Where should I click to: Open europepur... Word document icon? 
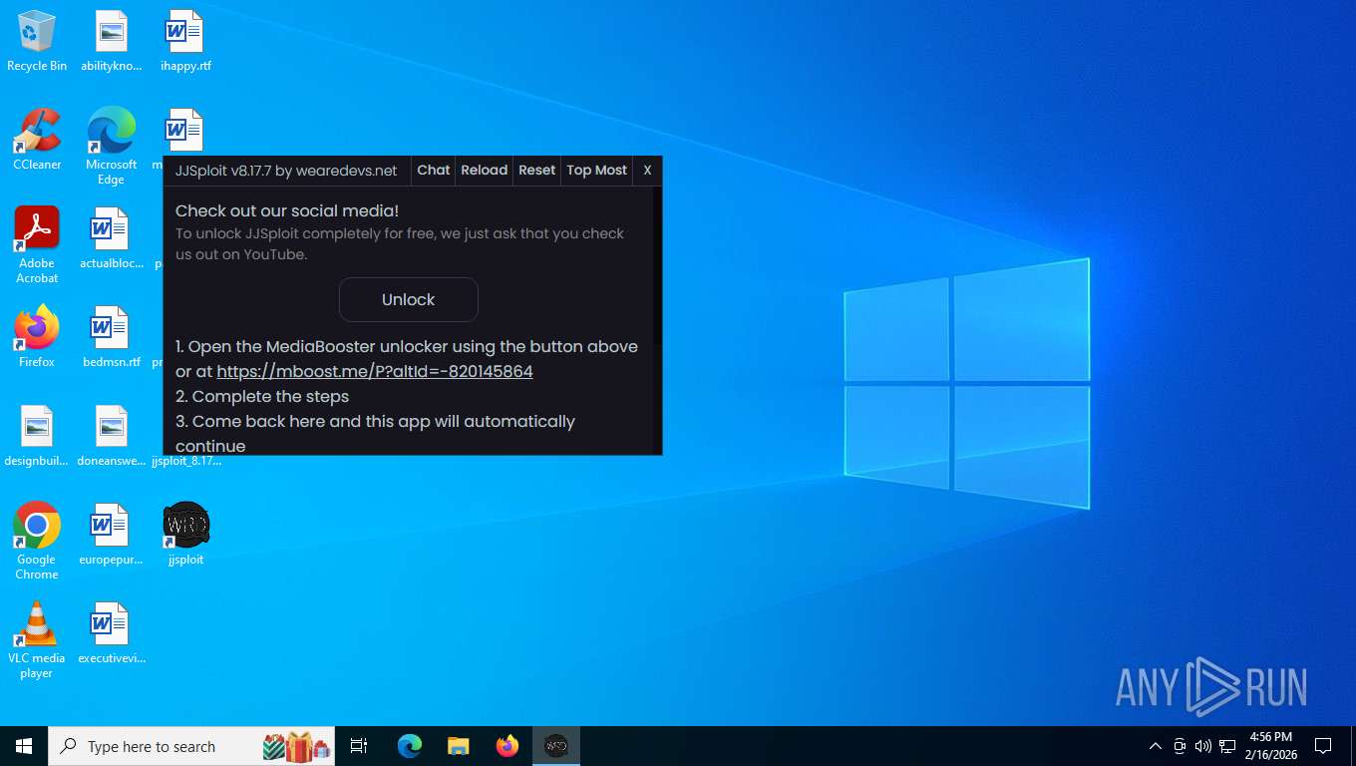pyautogui.click(x=111, y=535)
